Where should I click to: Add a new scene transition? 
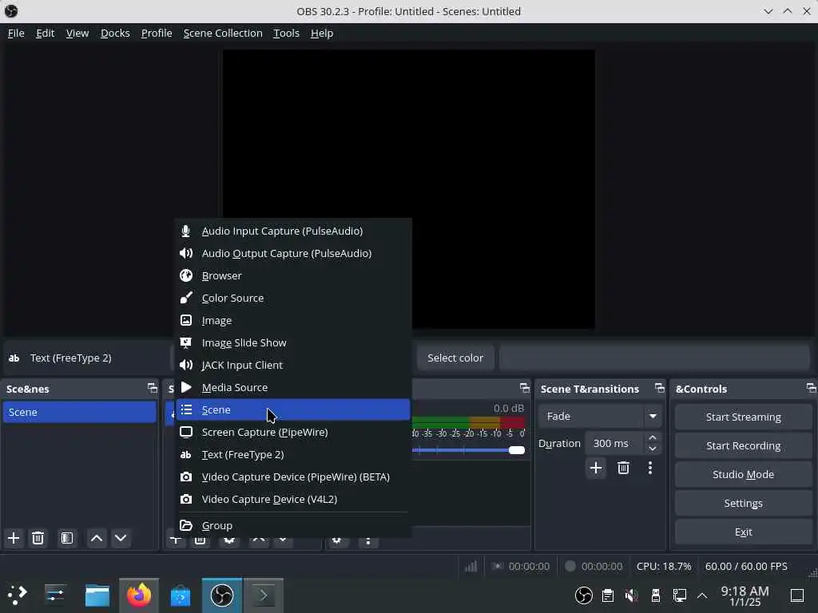pyautogui.click(x=596, y=468)
